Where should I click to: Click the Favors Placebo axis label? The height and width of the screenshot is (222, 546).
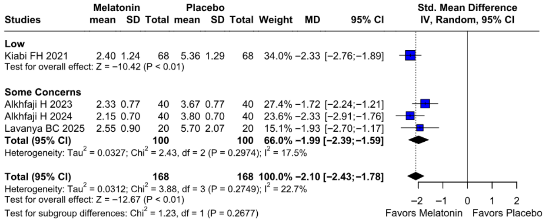pyautogui.click(x=508, y=212)
